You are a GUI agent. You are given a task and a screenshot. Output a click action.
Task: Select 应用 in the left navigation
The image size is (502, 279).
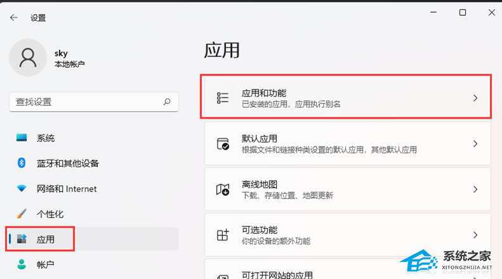(45, 239)
